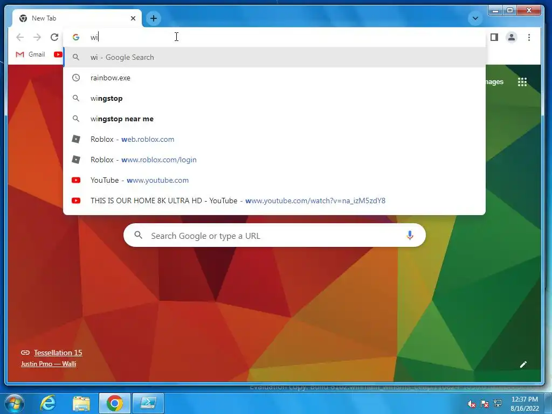Toggle the side panel icon
Screen dimensions: 552x414
pos(494,37)
